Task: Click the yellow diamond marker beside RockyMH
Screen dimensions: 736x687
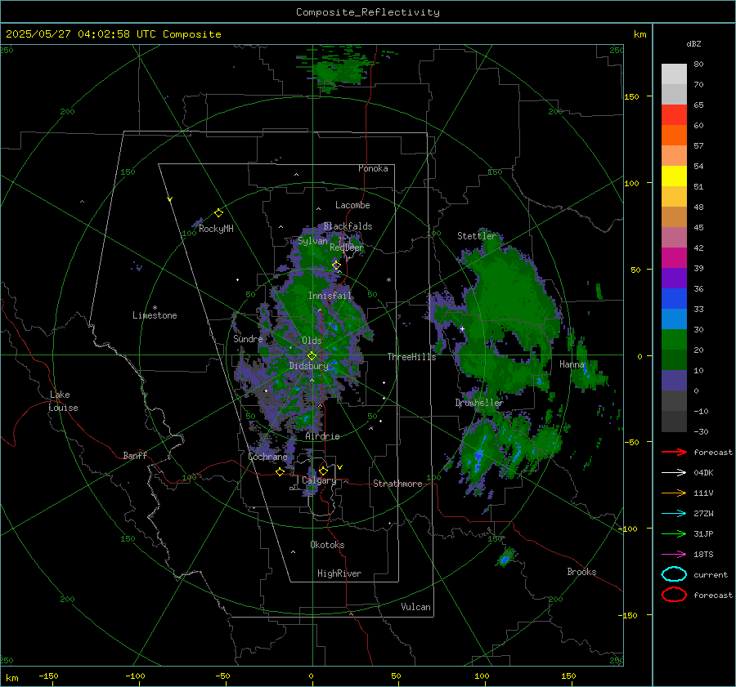Action: (x=218, y=213)
